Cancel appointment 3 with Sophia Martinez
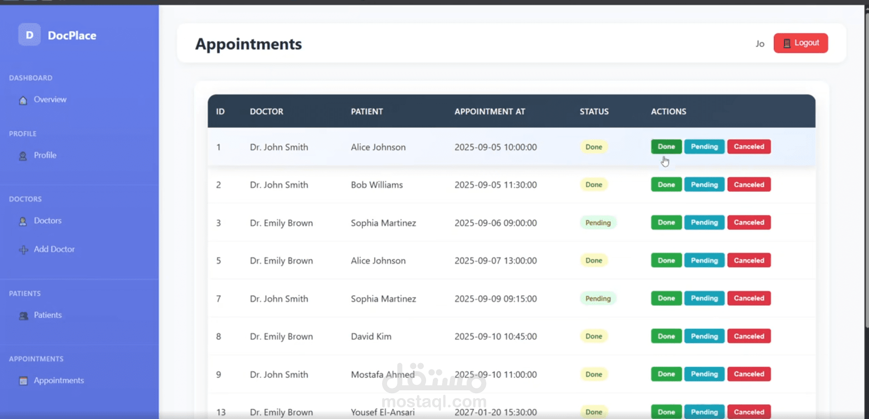 pyautogui.click(x=749, y=222)
